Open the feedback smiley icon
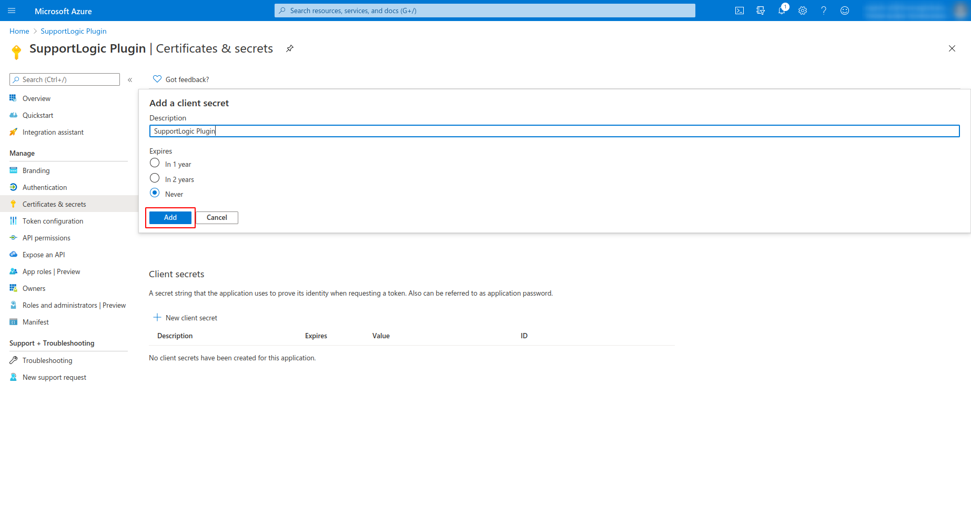 pos(845,11)
